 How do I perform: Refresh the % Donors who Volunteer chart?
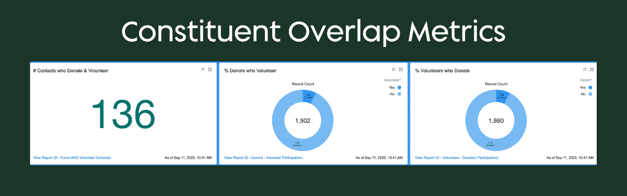click(394, 70)
